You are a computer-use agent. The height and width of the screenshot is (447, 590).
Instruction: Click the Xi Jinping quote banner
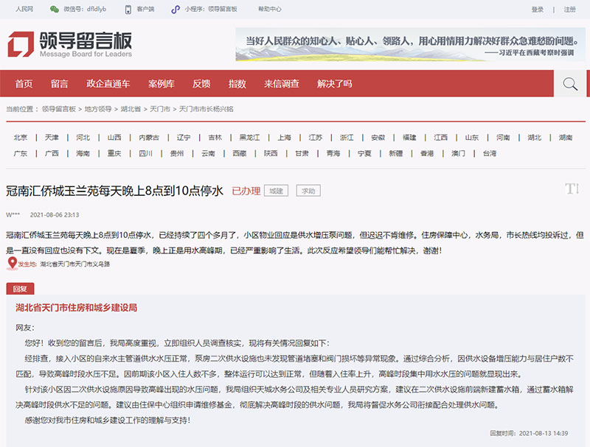click(x=409, y=44)
